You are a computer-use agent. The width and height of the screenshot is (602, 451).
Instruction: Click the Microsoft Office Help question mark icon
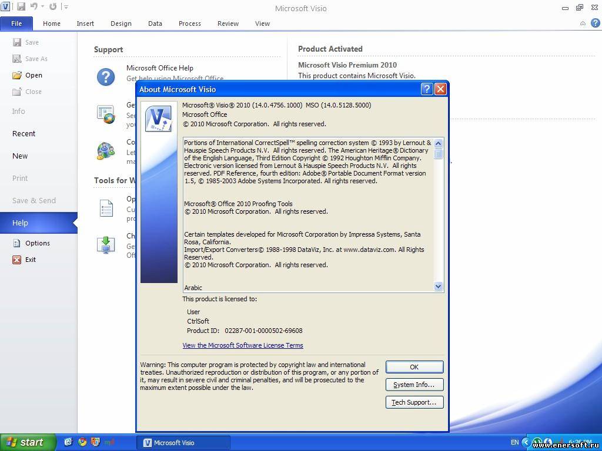pyautogui.click(x=106, y=77)
